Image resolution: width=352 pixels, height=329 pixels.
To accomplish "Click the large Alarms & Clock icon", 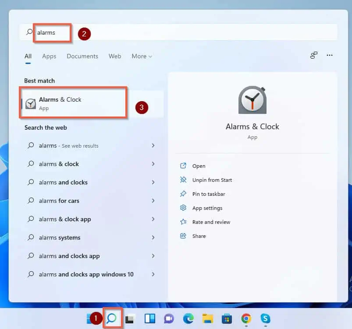I will tap(252, 100).
